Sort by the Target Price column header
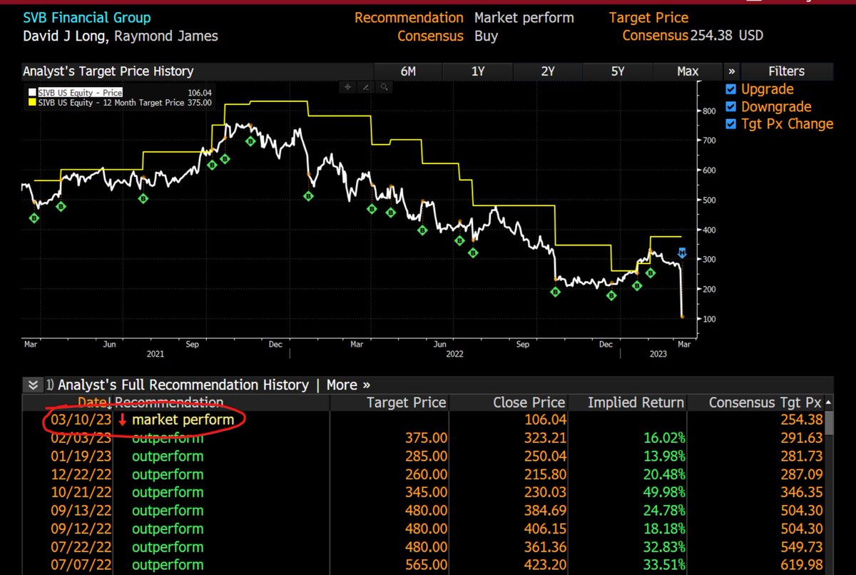This screenshot has height=575, width=856. tap(406, 403)
